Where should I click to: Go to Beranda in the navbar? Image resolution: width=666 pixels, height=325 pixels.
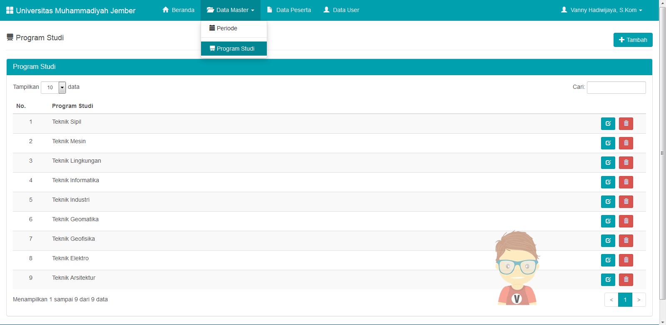point(178,10)
